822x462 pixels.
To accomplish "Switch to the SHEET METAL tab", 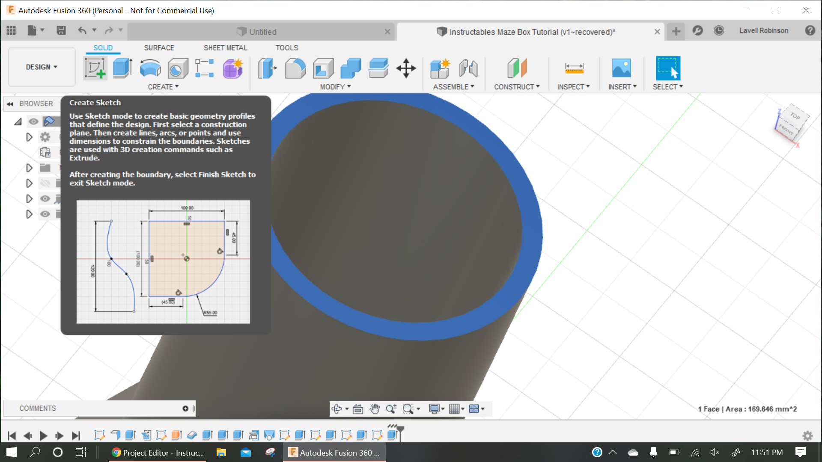I will click(226, 48).
